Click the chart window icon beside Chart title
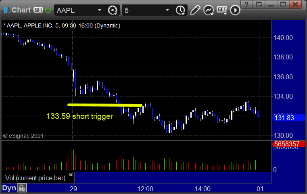The width and height of the screenshot is (307, 194). point(7,10)
